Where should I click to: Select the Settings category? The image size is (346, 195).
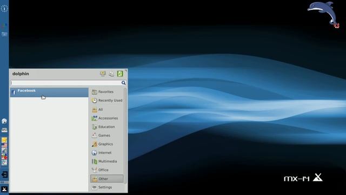click(x=107, y=187)
